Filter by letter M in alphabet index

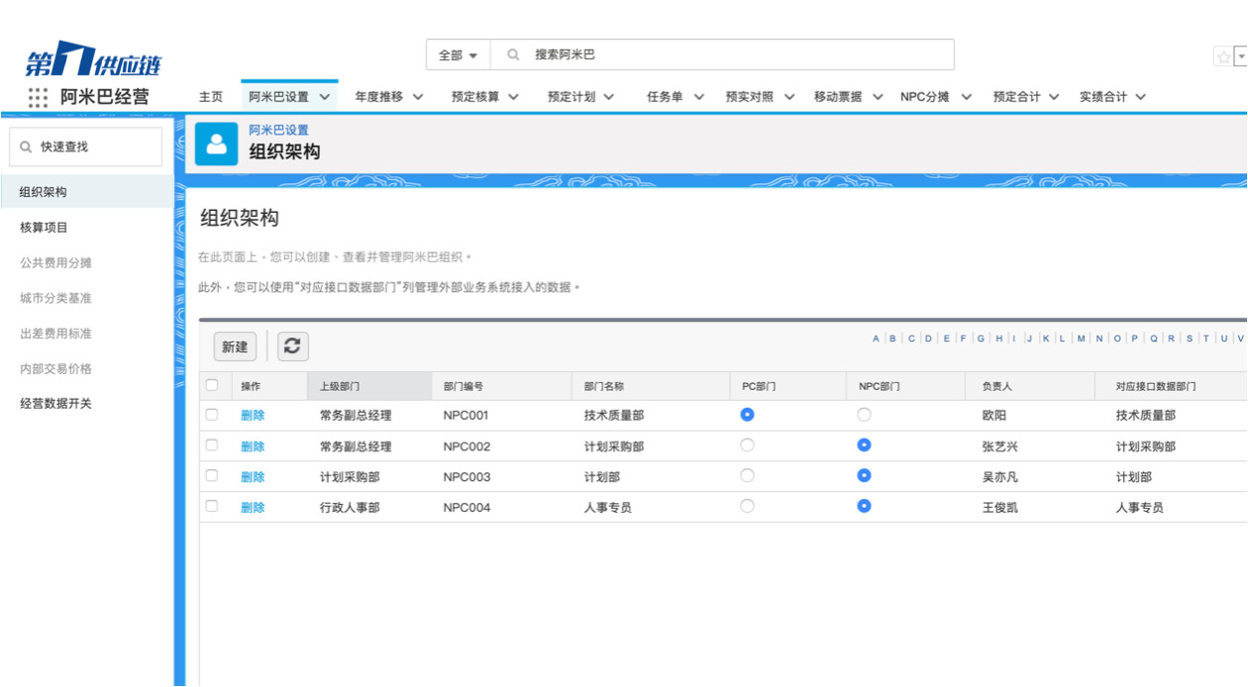(x=1082, y=339)
